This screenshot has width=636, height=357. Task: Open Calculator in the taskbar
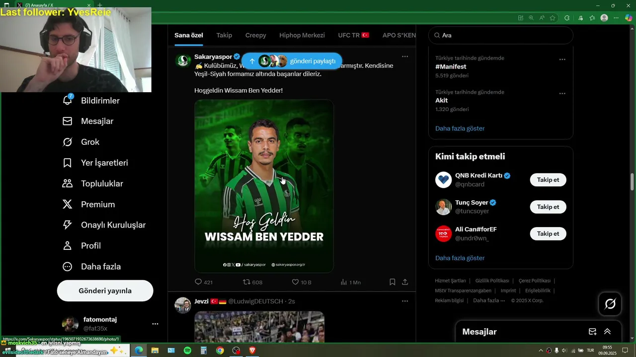[x=203, y=351]
